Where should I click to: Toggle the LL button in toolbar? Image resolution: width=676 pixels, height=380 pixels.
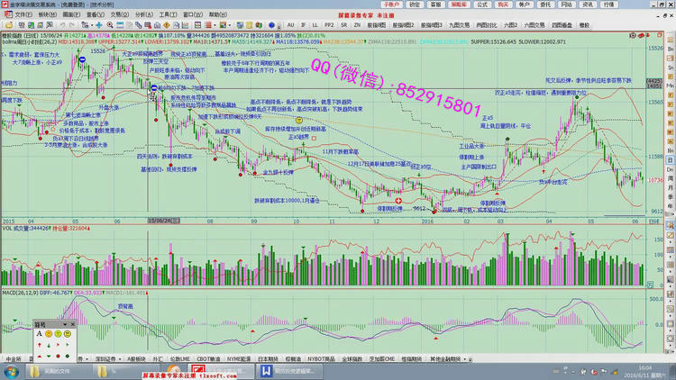[x=315, y=26]
